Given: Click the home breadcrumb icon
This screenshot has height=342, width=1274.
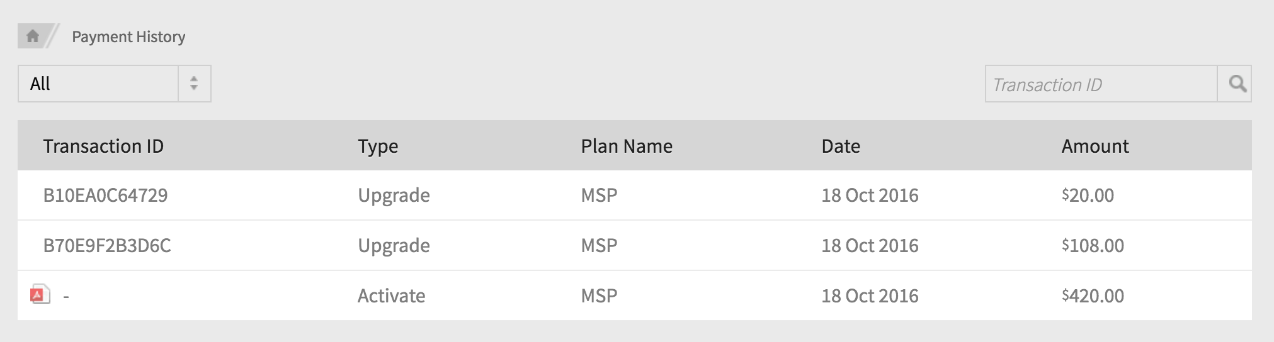Looking at the screenshot, I should click(33, 36).
